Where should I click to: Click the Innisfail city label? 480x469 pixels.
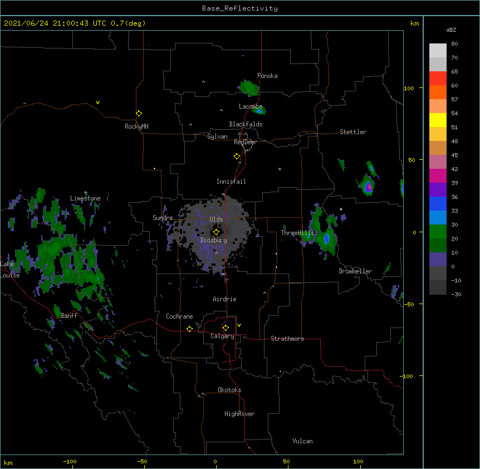231,182
